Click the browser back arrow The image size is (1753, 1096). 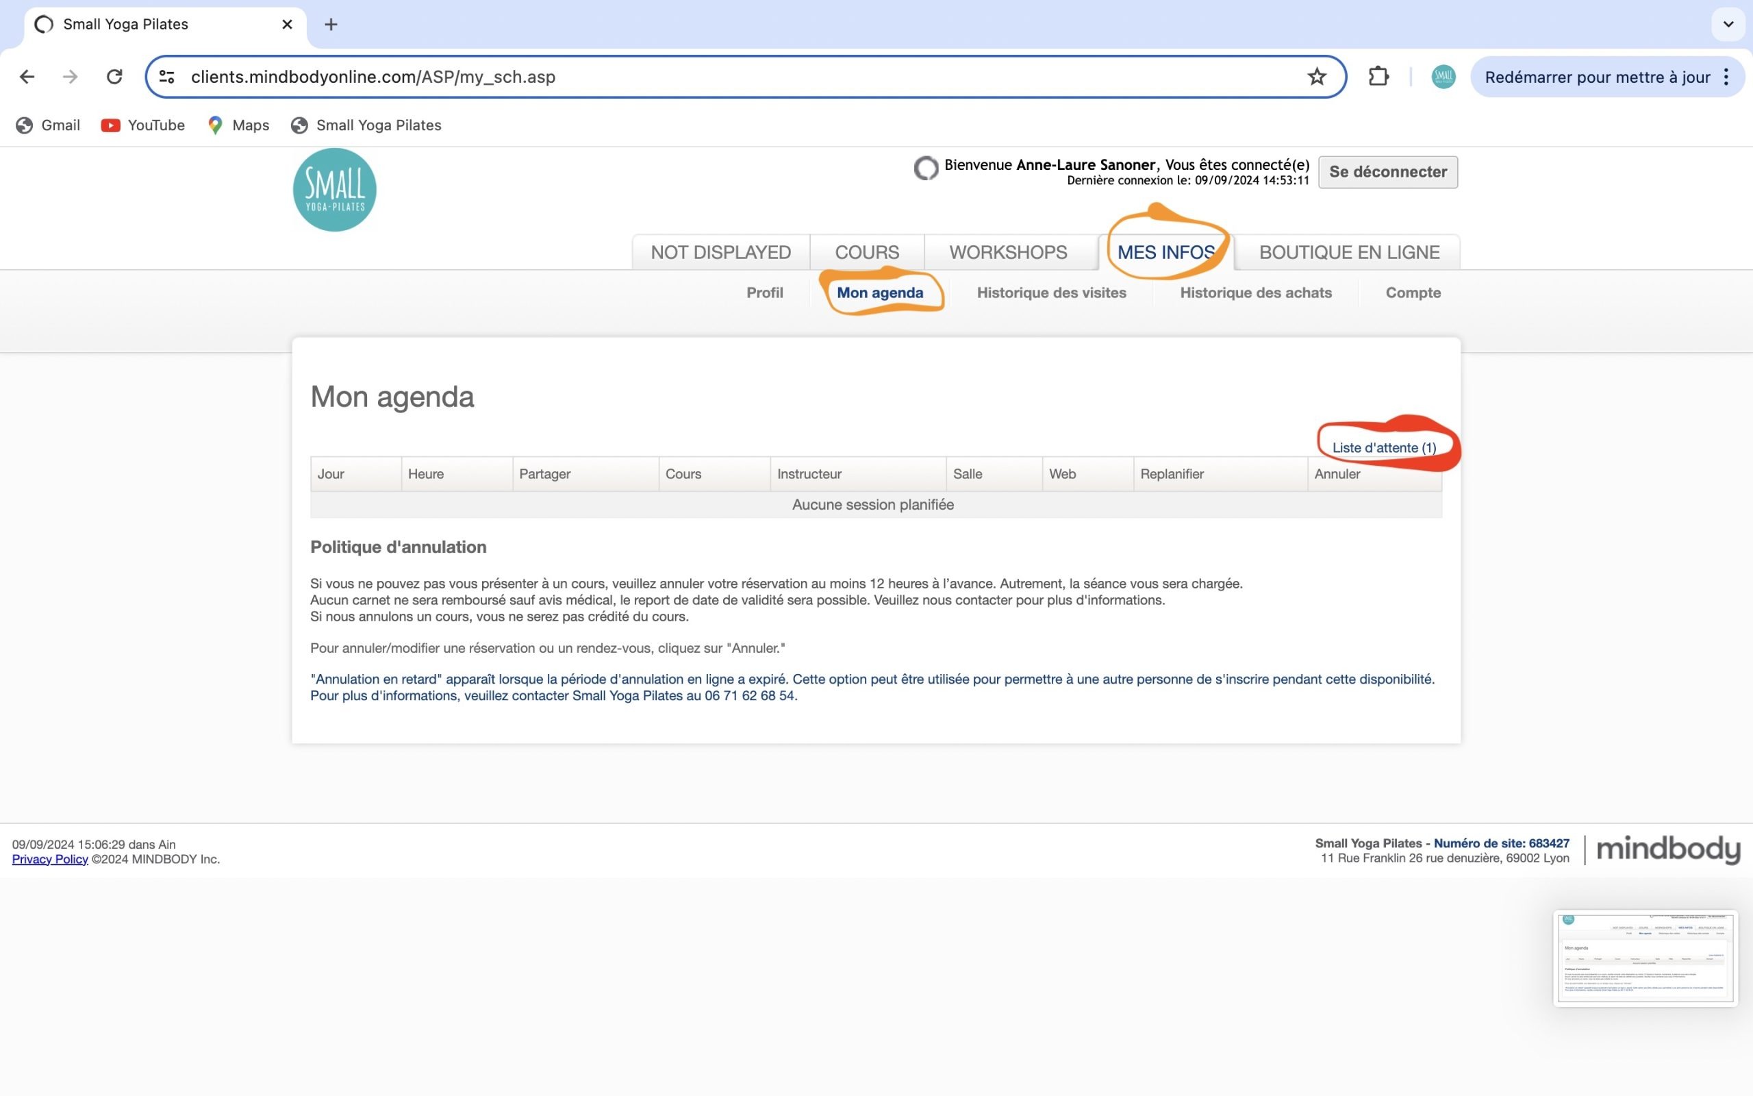[x=27, y=77]
